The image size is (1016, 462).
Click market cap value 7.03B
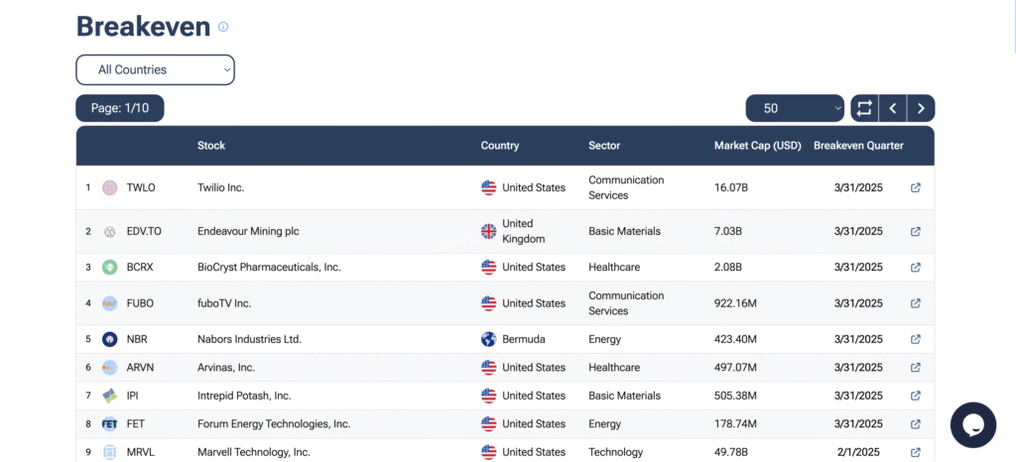point(728,232)
